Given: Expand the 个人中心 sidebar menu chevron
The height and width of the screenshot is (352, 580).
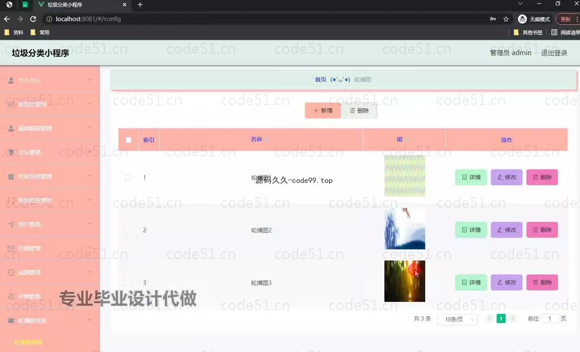Looking at the screenshot, I should [90, 80].
